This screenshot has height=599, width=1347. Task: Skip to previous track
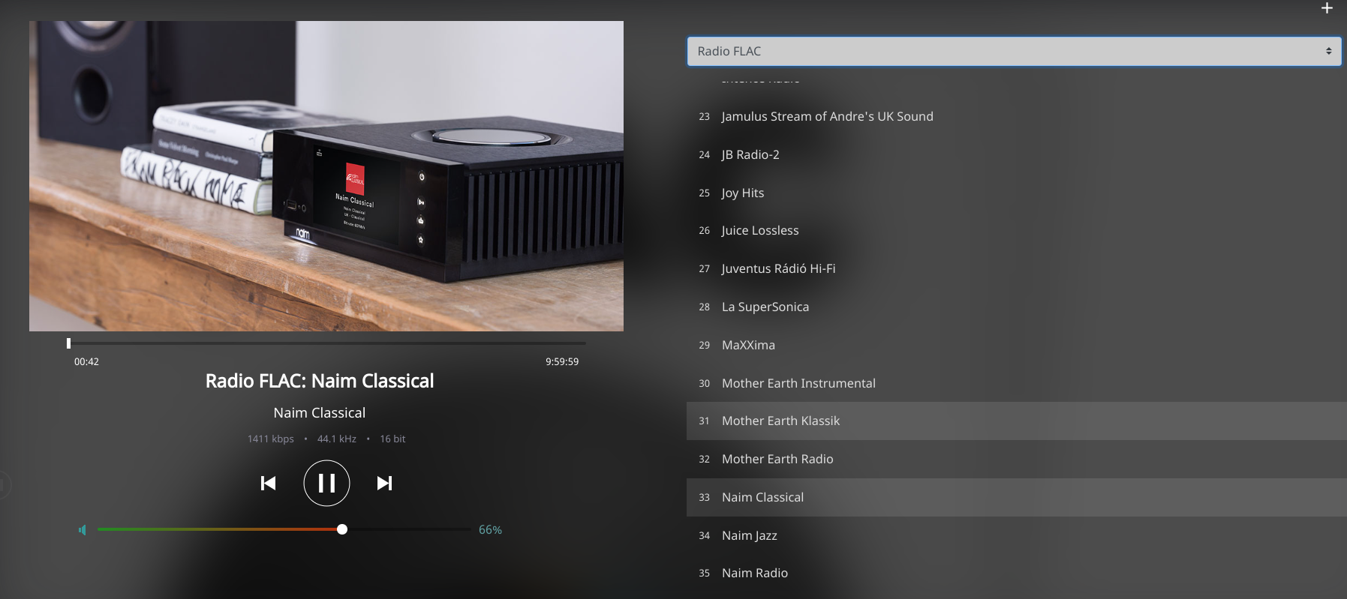tap(268, 483)
